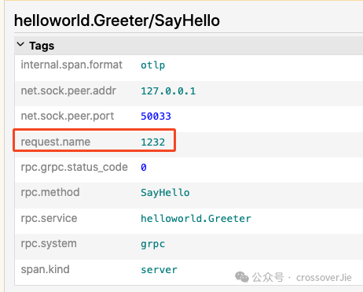Click the net.sock.peer.port tag key
The image size is (363, 292).
pos(68,116)
